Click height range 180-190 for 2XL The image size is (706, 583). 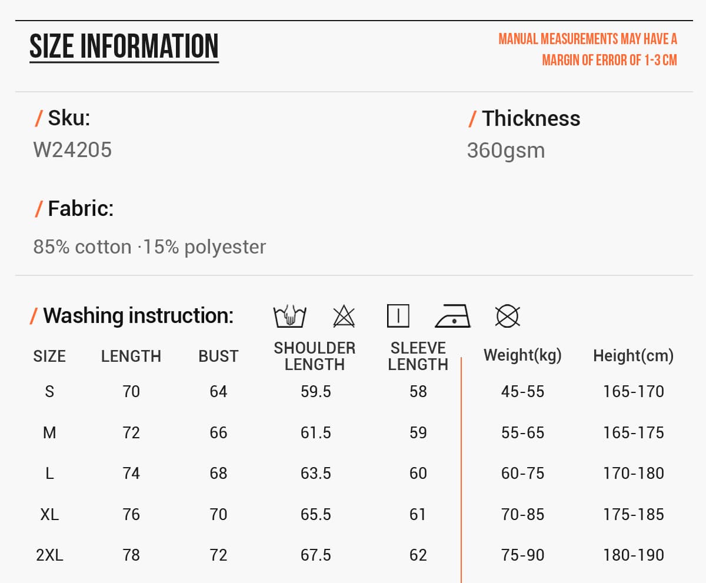tap(633, 555)
